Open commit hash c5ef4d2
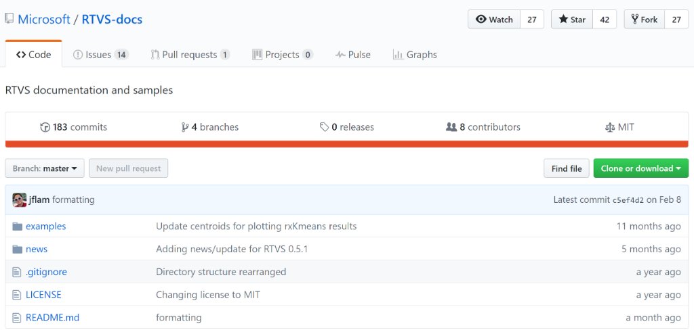694x332 pixels. pyautogui.click(x=628, y=200)
